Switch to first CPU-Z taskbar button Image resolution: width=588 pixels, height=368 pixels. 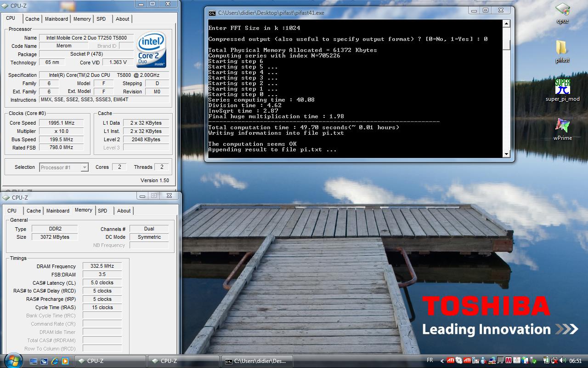pos(109,361)
